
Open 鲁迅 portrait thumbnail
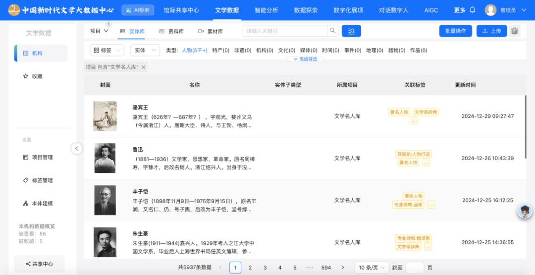pos(105,158)
